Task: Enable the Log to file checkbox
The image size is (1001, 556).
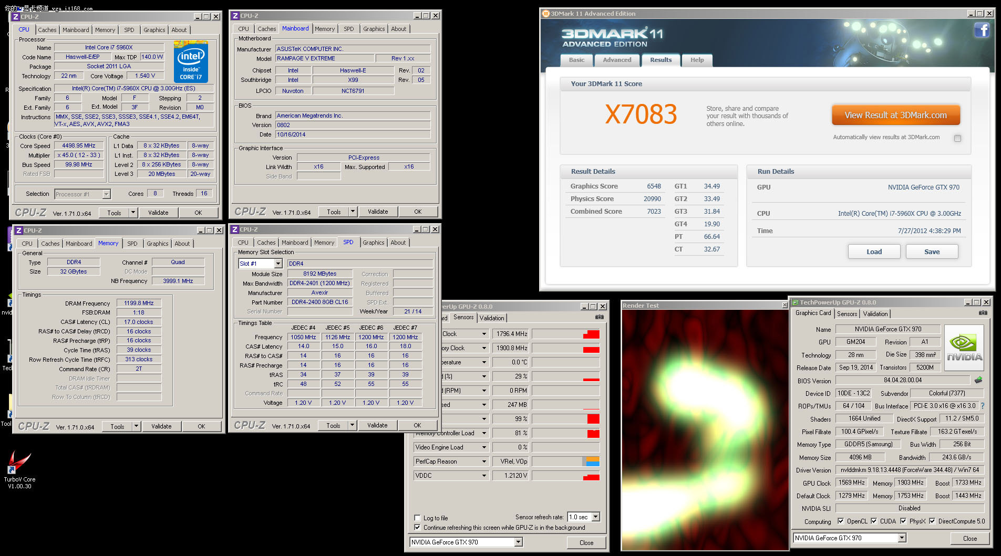Action: pyautogui.click(x=417, y=518)
